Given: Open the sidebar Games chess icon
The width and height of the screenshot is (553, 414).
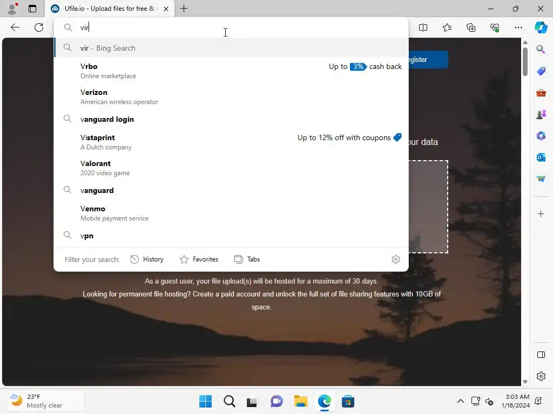Looking at the screenshot, I should (541, 114).
